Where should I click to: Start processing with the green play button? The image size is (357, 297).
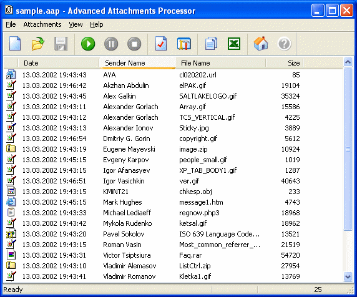pos(88,44)
